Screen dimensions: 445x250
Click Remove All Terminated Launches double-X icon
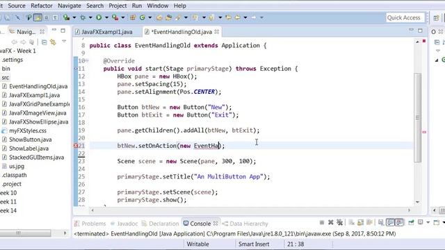[340, 222]
